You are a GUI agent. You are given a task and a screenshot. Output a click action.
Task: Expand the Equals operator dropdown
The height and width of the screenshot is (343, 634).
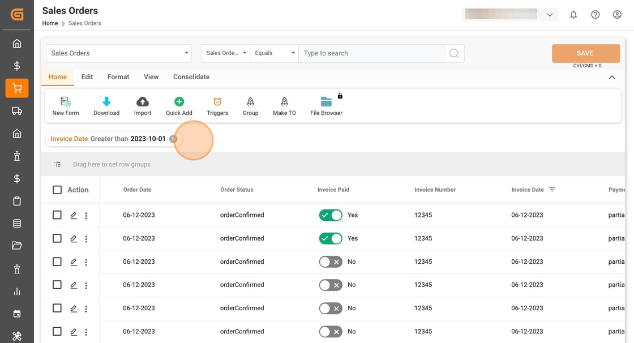tap(275, 53)
